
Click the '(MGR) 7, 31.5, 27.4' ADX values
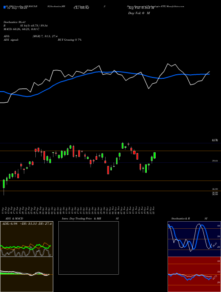(45, 36)
